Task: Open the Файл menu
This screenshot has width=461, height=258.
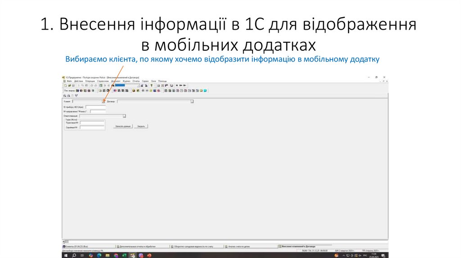Action: (69, 81)
